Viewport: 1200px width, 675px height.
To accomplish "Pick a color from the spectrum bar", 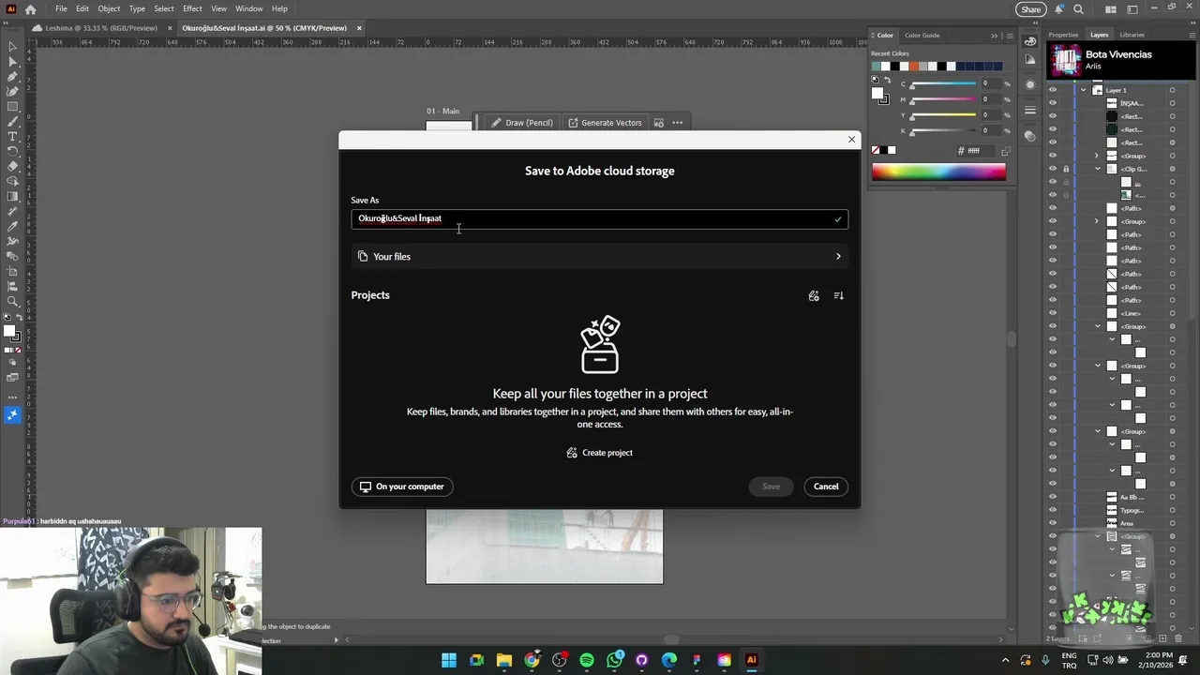I will 938,172.
